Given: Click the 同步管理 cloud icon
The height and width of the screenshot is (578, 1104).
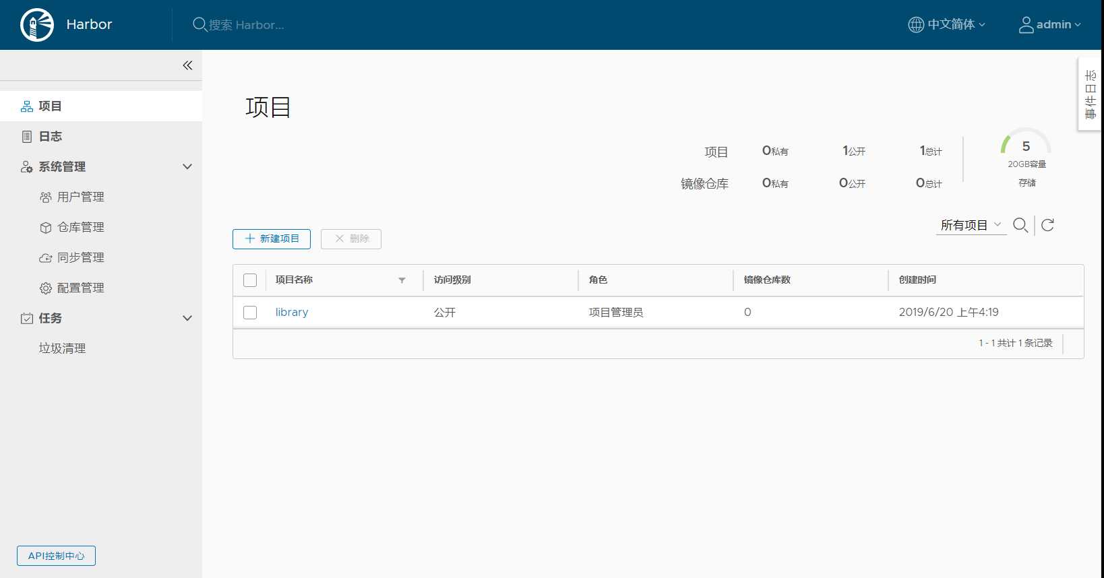Looking at the screenshot, I should pos(46,258).
